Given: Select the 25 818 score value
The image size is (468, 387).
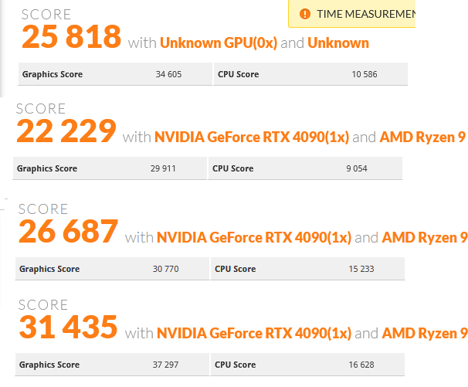Looking at the screenshot, I should [71, 36].
